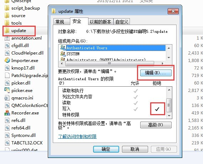Click the permissions list scroll up arrow
203x164 pixels.
pos(169,90)
